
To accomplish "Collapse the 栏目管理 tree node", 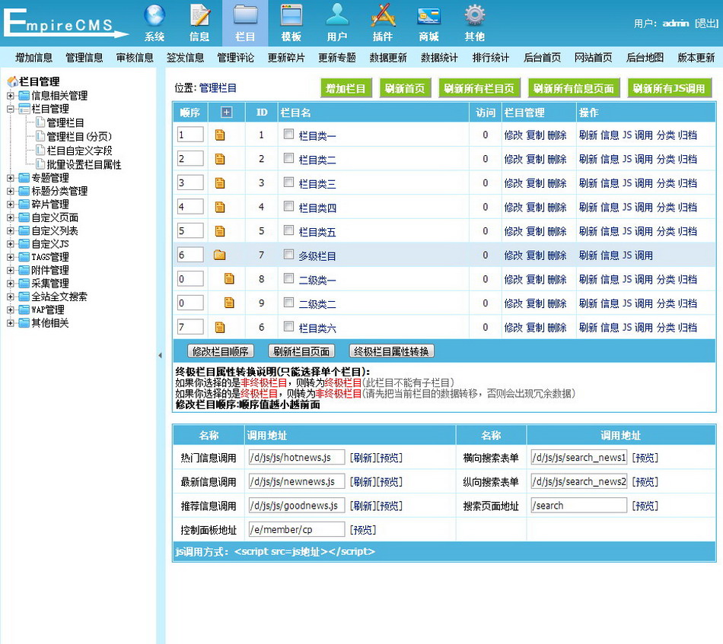I will (x=11, y=109).
